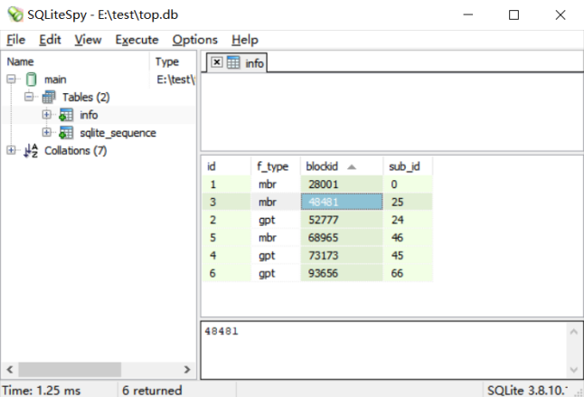Select sub_id cell 24
This screenshot has height=397, width=584.
[408, 220]
